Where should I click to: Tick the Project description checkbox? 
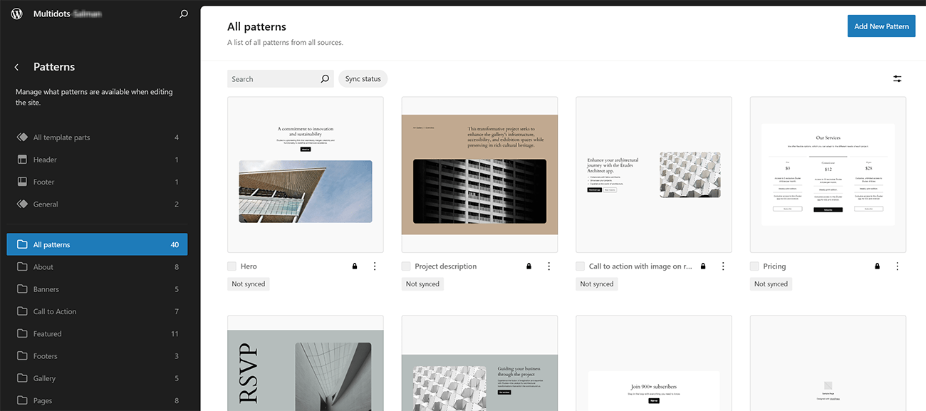tap(406, 266)
